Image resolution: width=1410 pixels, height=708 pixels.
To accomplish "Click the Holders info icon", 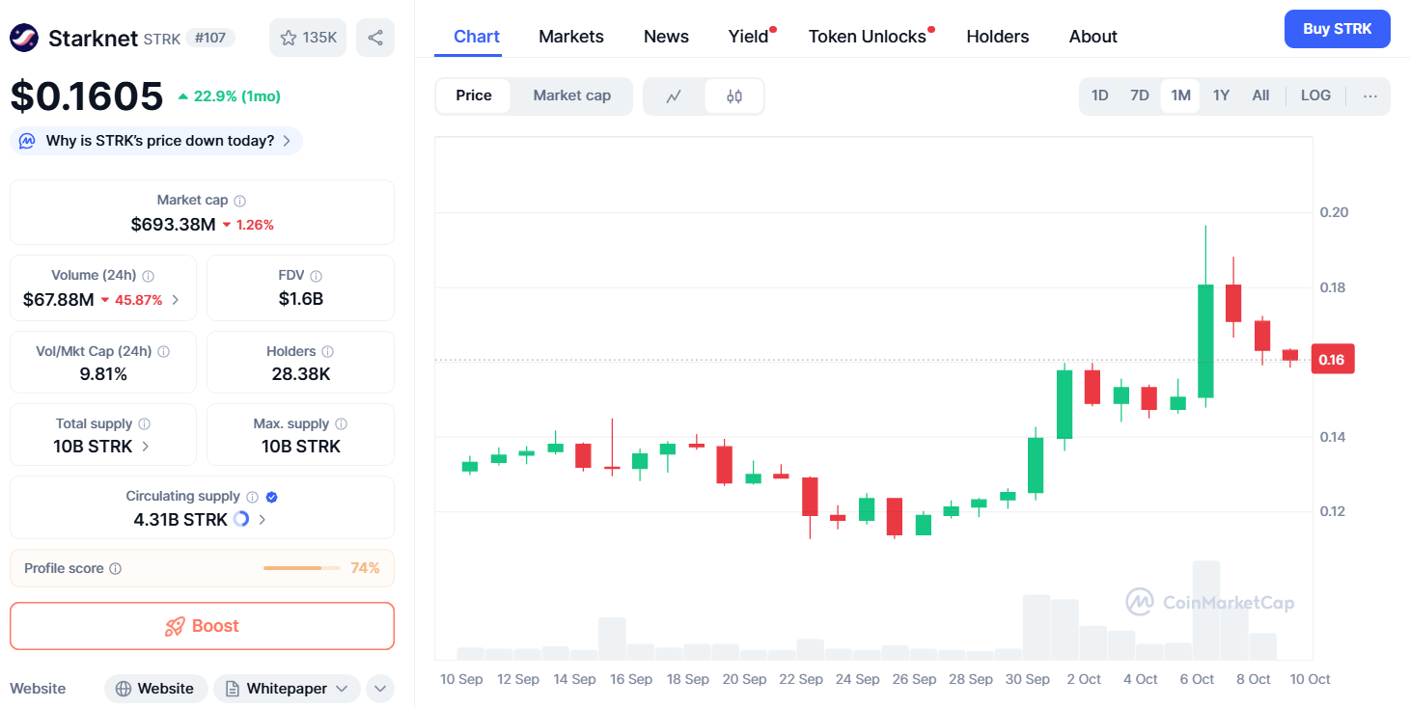I will pos(328,352).
